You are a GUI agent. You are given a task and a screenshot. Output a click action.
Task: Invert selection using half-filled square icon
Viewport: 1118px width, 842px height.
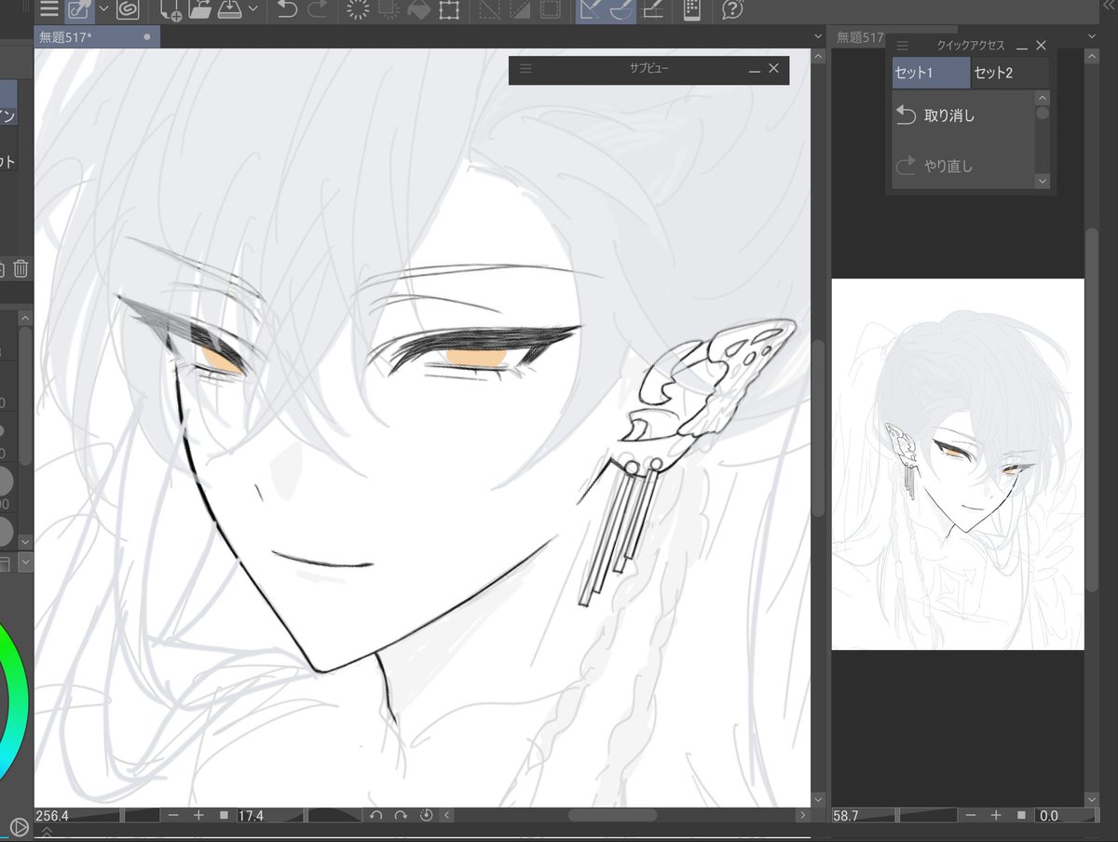(519, 10)
